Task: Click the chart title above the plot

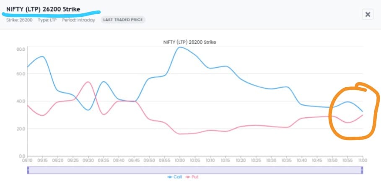Action: (189, 42)
